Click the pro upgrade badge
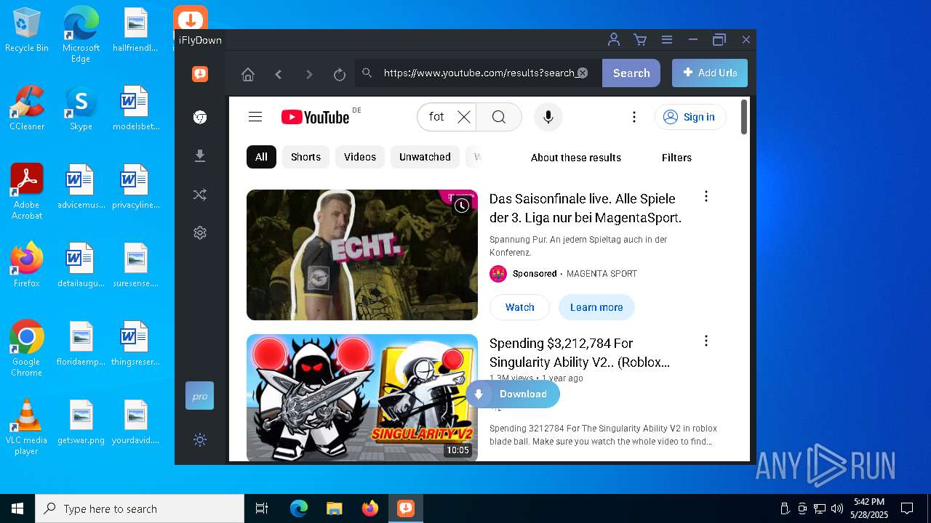Image resolution: width=931 pixels, height=523 pixels. pos(199,396)
